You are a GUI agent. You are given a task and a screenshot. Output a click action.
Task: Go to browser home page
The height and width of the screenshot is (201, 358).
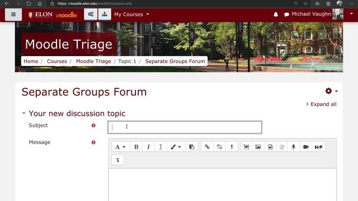pos(40,3)
